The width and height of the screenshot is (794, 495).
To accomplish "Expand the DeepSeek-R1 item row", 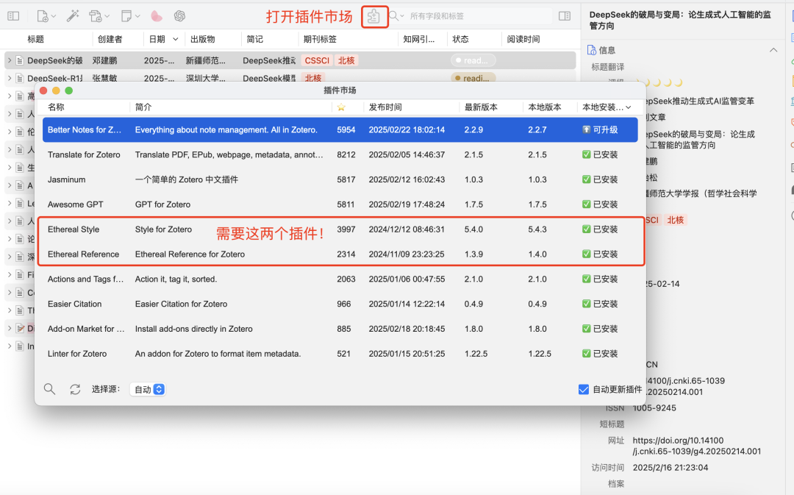I will [x=9, y=78].
